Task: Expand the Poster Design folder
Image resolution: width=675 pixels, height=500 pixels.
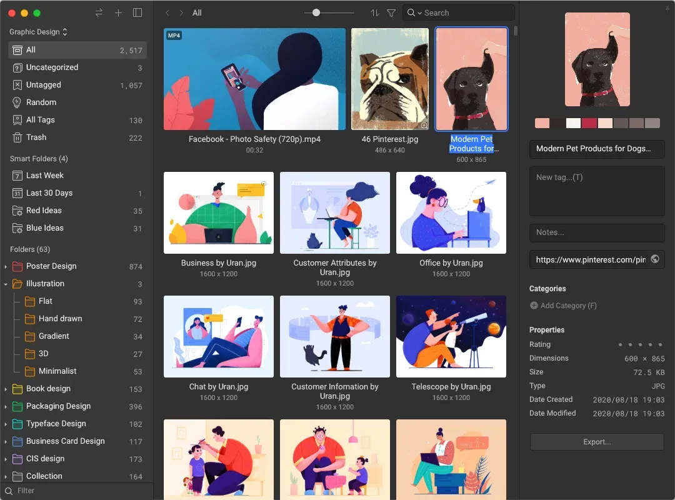Action: [6, 267]
